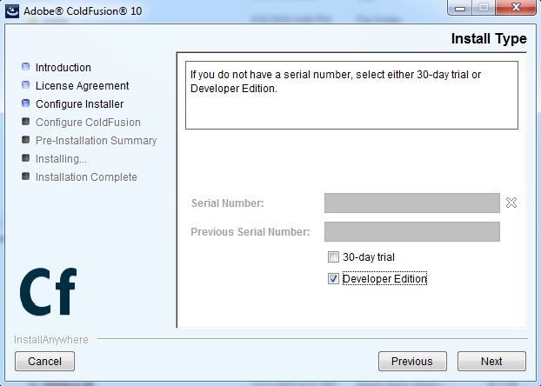541x386 pixels.
Task: Click the X icon beside Serial Number field
Action: click(511, 203)
